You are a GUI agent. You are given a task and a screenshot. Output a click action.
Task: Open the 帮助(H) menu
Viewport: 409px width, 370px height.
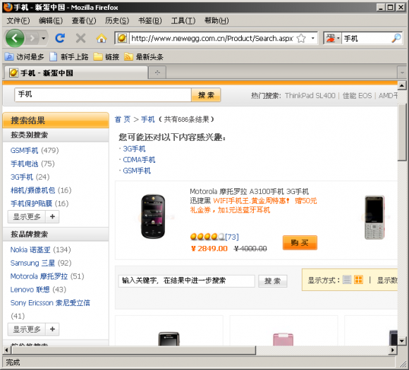[x=216, y=20]
